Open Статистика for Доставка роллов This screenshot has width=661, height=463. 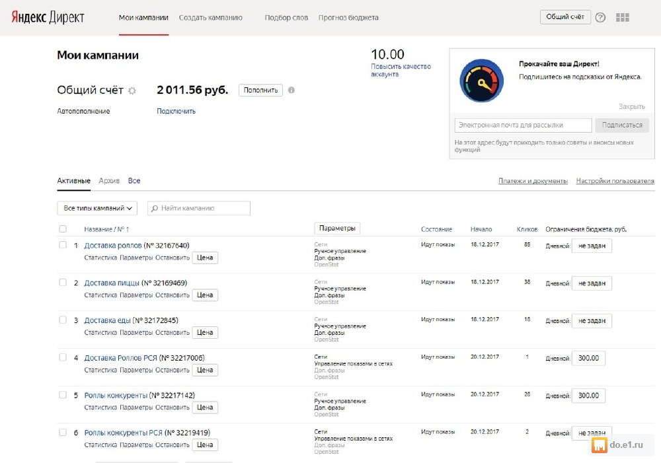pos(100,258)
